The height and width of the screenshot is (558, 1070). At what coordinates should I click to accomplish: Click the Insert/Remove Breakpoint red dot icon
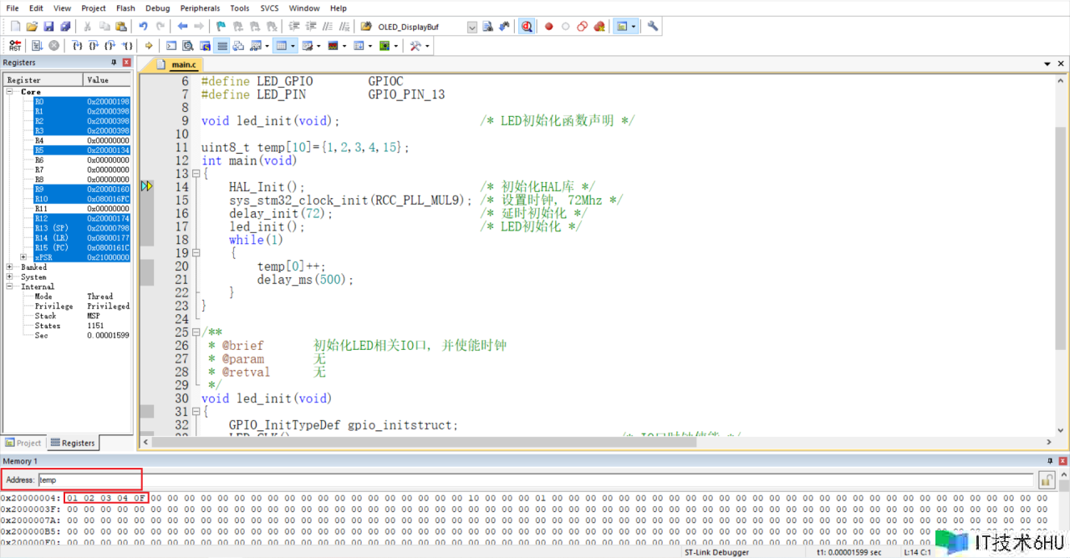549,27
